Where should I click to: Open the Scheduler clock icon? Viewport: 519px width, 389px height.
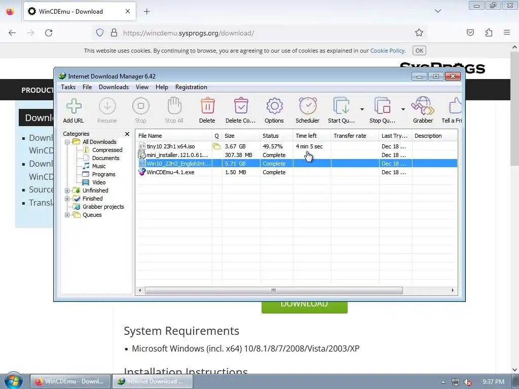point(308,106)
